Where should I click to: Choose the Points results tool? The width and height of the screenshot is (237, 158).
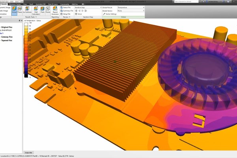(48, 9)
